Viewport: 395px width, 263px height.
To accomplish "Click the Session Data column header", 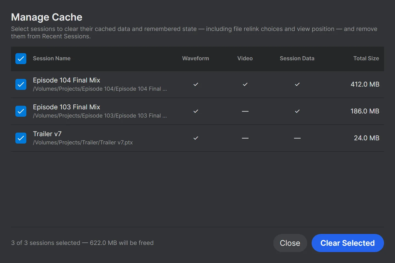I will pos(297,58).
